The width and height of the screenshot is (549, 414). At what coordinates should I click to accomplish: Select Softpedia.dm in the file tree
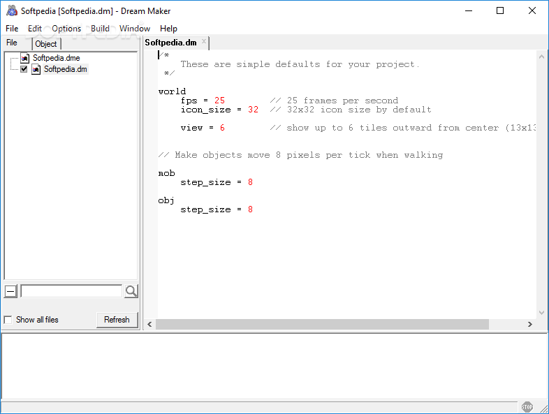coord(66,69)
